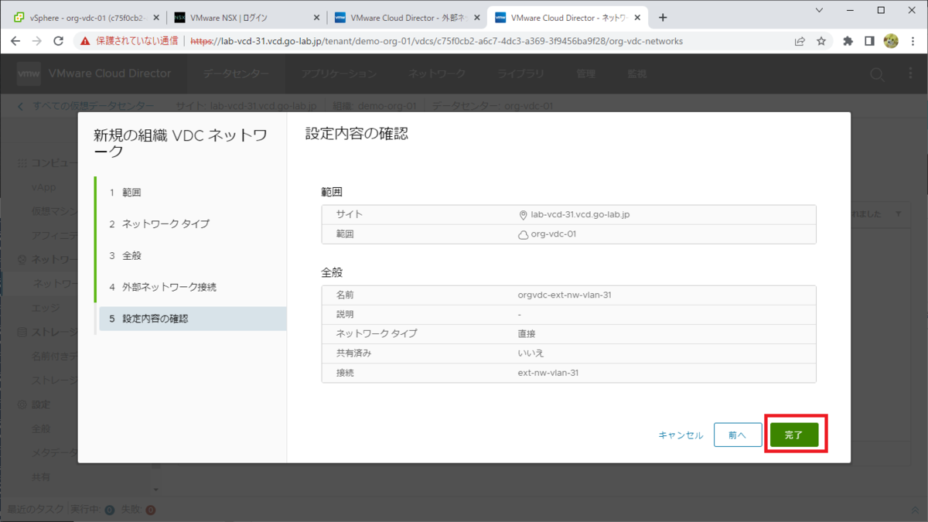This screenshot has height=522, width=928.
Task: Open the 管理 menu
Action: (x=585, y=73)
